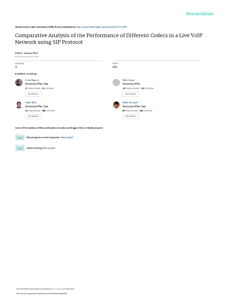This screenshot has height=300, width=225.
Task: Click the ResearchGate logo
Action: coord(200,13)
